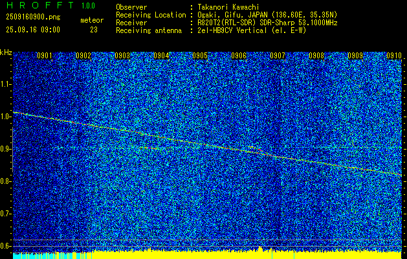This screenshot has width=407, height=259.
Task: Click the date stamp 25.09.16 09:00
Action: click(33, 30)
